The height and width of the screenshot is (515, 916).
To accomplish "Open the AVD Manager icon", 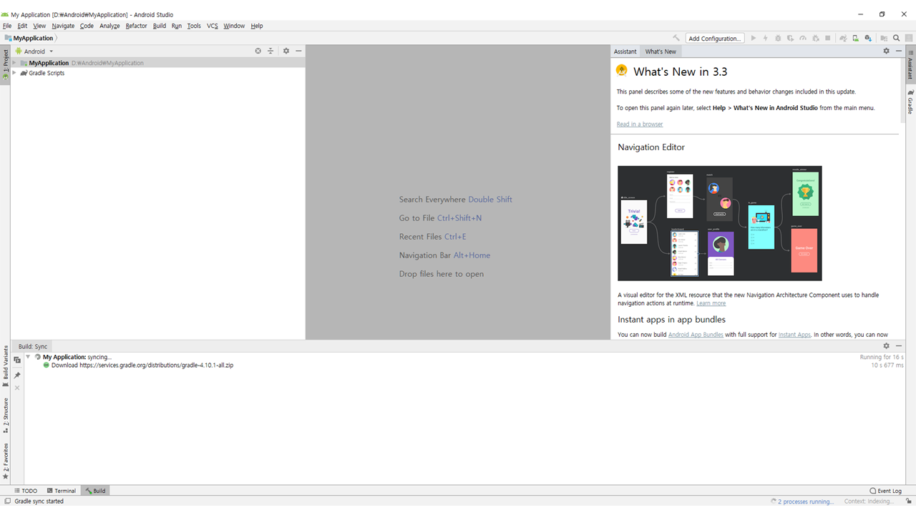I will point(855,39).
